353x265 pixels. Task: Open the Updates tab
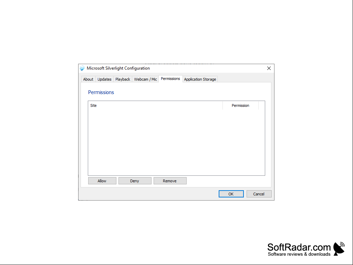click(x=104, y=79)
